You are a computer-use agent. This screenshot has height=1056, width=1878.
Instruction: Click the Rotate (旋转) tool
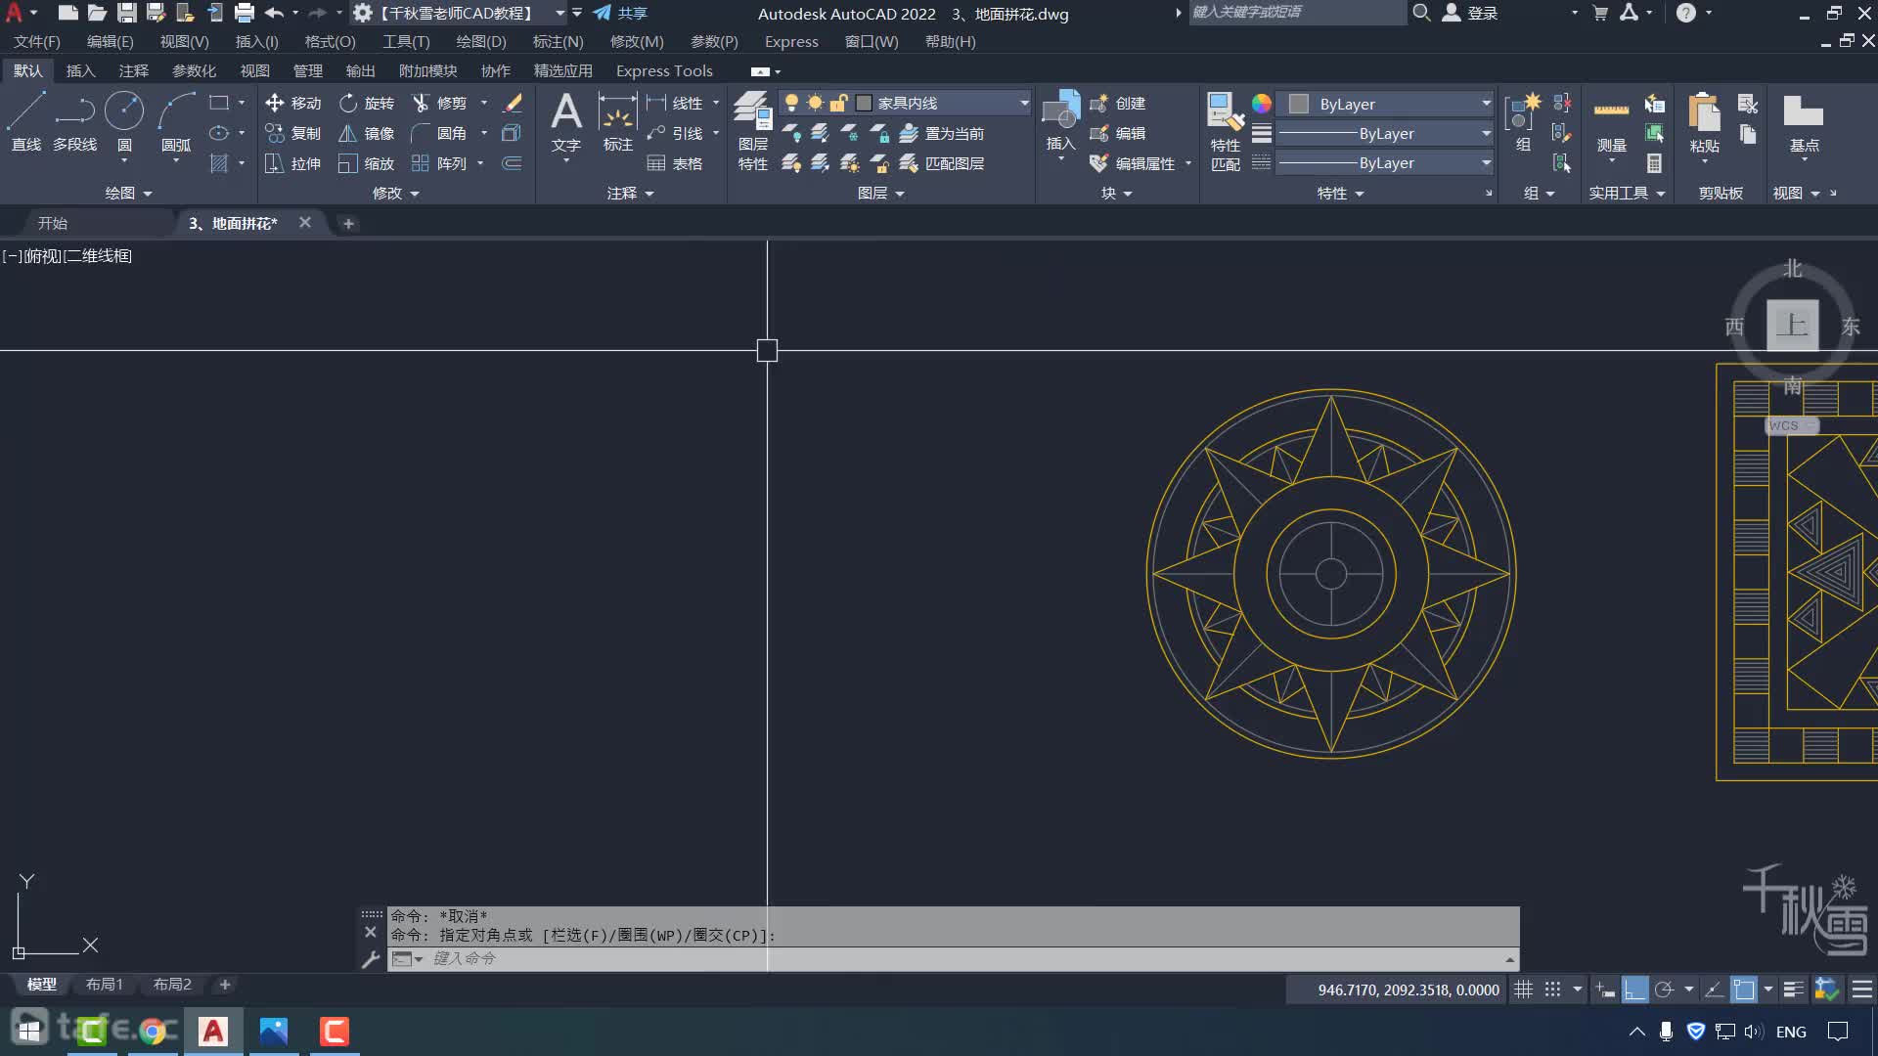367,103
